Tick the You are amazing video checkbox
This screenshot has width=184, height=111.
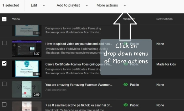[4, 84]
